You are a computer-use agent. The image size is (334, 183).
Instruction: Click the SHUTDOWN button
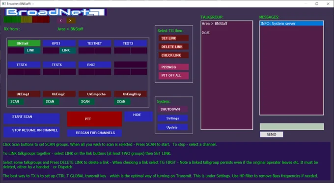point(173,109)
